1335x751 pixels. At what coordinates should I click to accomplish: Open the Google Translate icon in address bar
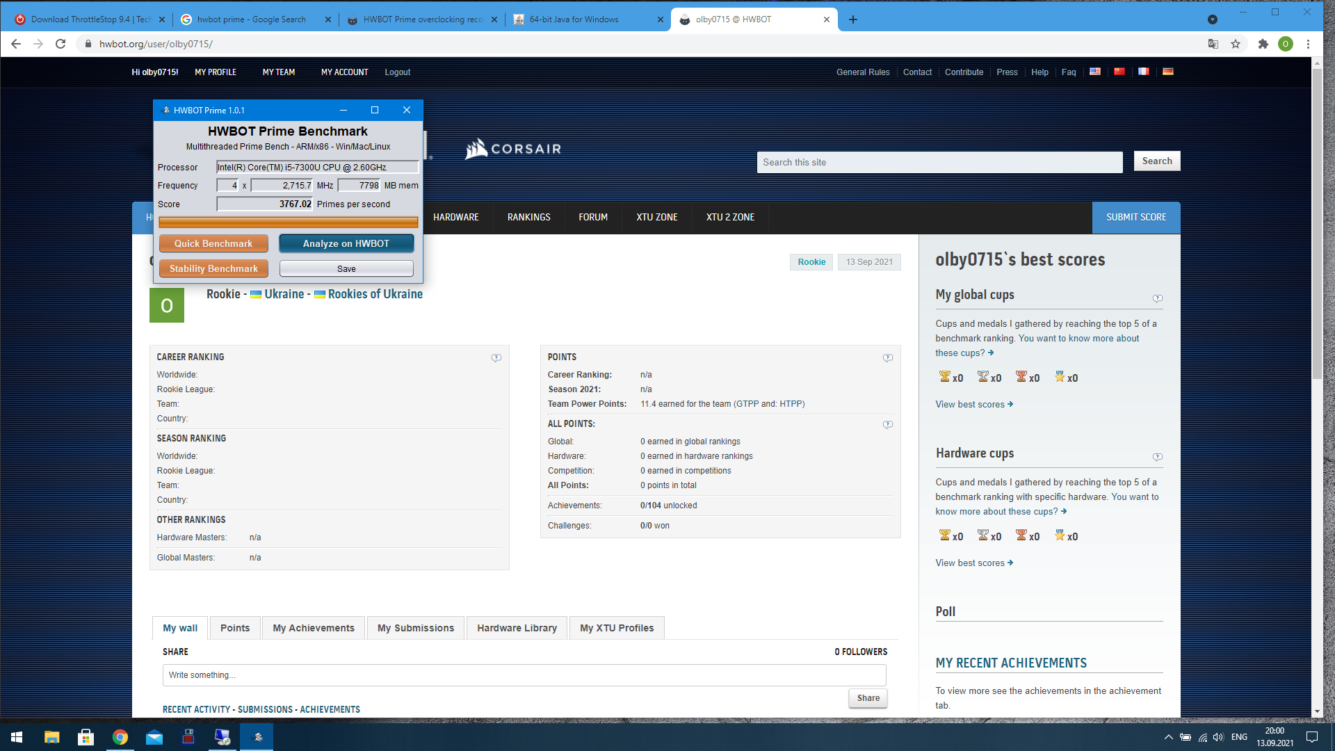coord(1213,44)
